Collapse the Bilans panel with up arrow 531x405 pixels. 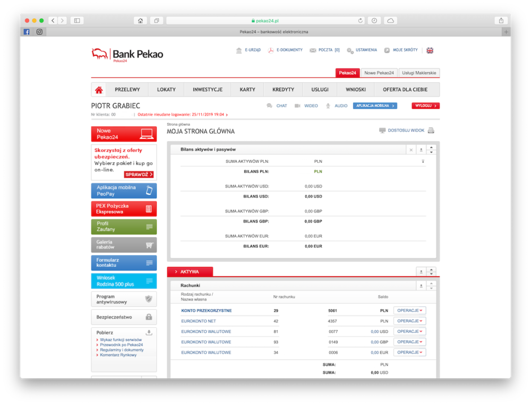point(421,150)
